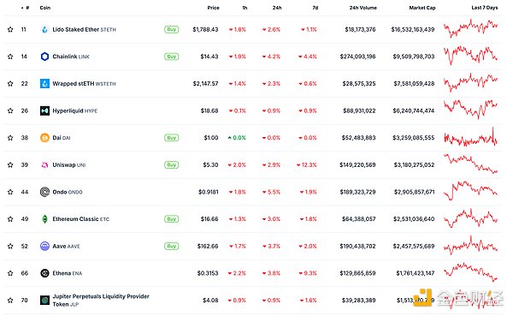Sort by rank number column header
This screenshot has width=513, height=316.
coord(26,8)
